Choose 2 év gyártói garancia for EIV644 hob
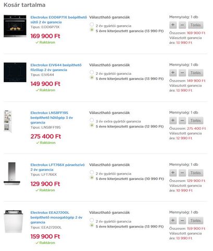 point(92,72)
